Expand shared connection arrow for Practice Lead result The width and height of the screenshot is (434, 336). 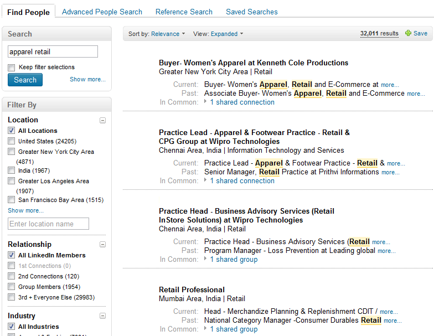205,180
